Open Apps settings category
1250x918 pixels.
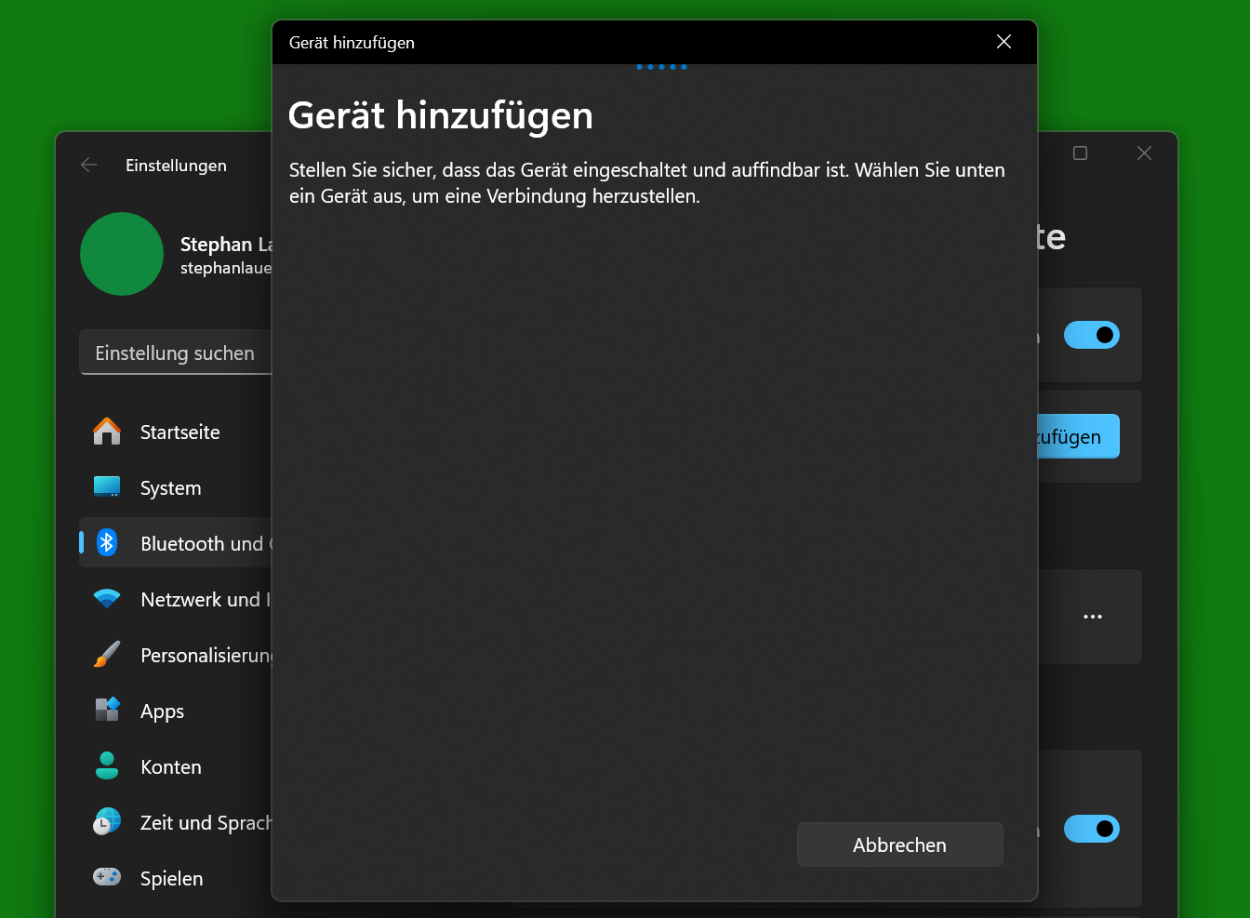pos(176,711)
